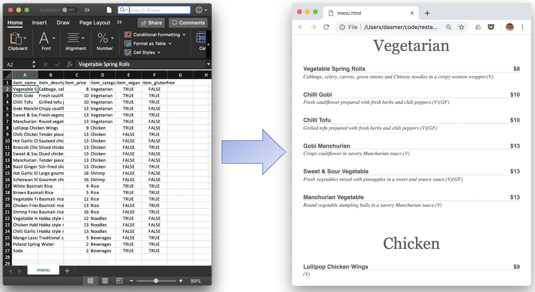Close the menu.html tab
The image size is (535, 292).
[412, 13]
